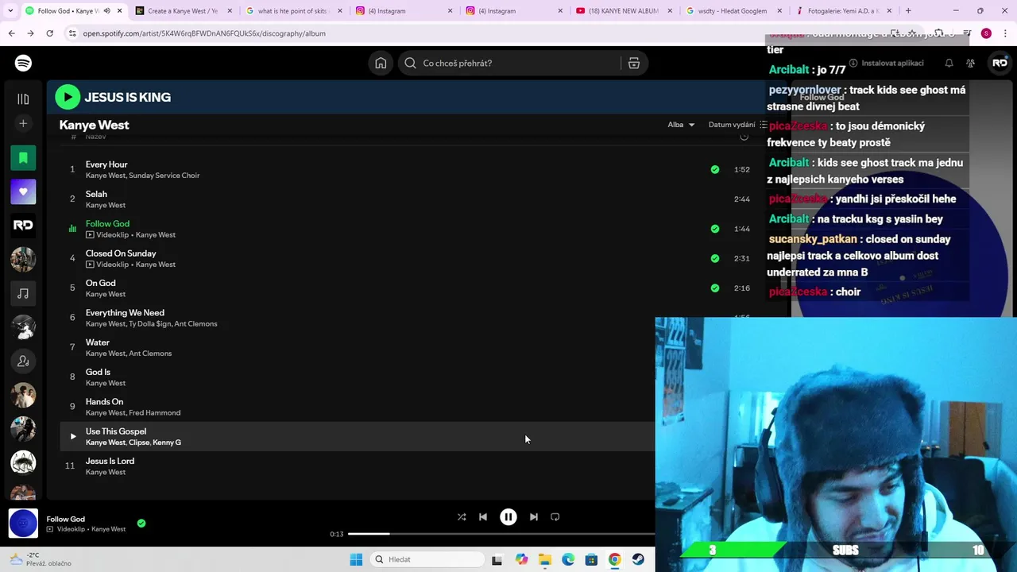Switch the list view layout icon

[x=764, y=125]
